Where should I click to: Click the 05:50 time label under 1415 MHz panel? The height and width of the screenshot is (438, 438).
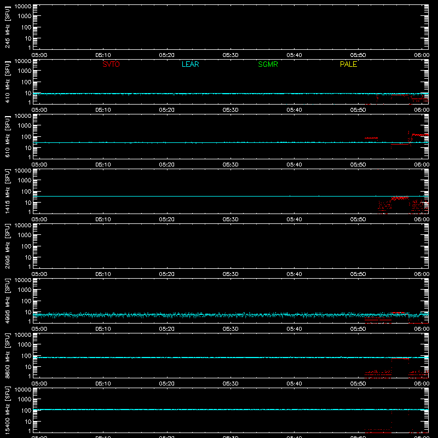(x=358, y=220)
